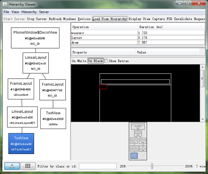Switch to hierarchy tree view mode icon
Image resolution: width=208 pixels, height=174 pixels.
point(12,166)
